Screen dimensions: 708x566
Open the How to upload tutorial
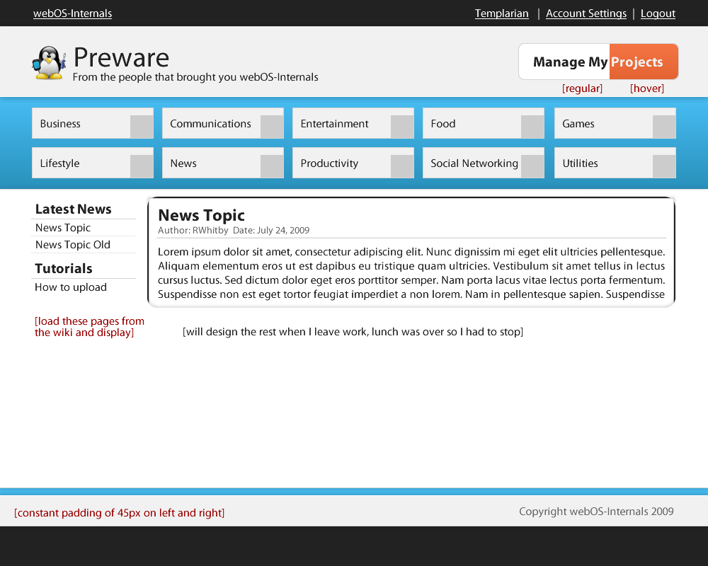click(x=71, y=287)
